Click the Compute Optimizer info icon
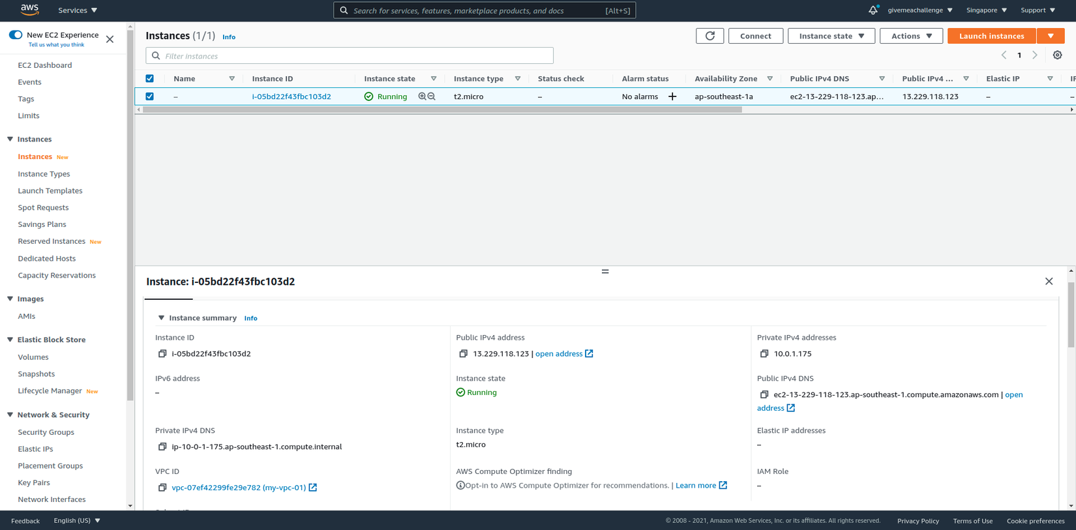The image size is (1076, 530). coord(460,486)
